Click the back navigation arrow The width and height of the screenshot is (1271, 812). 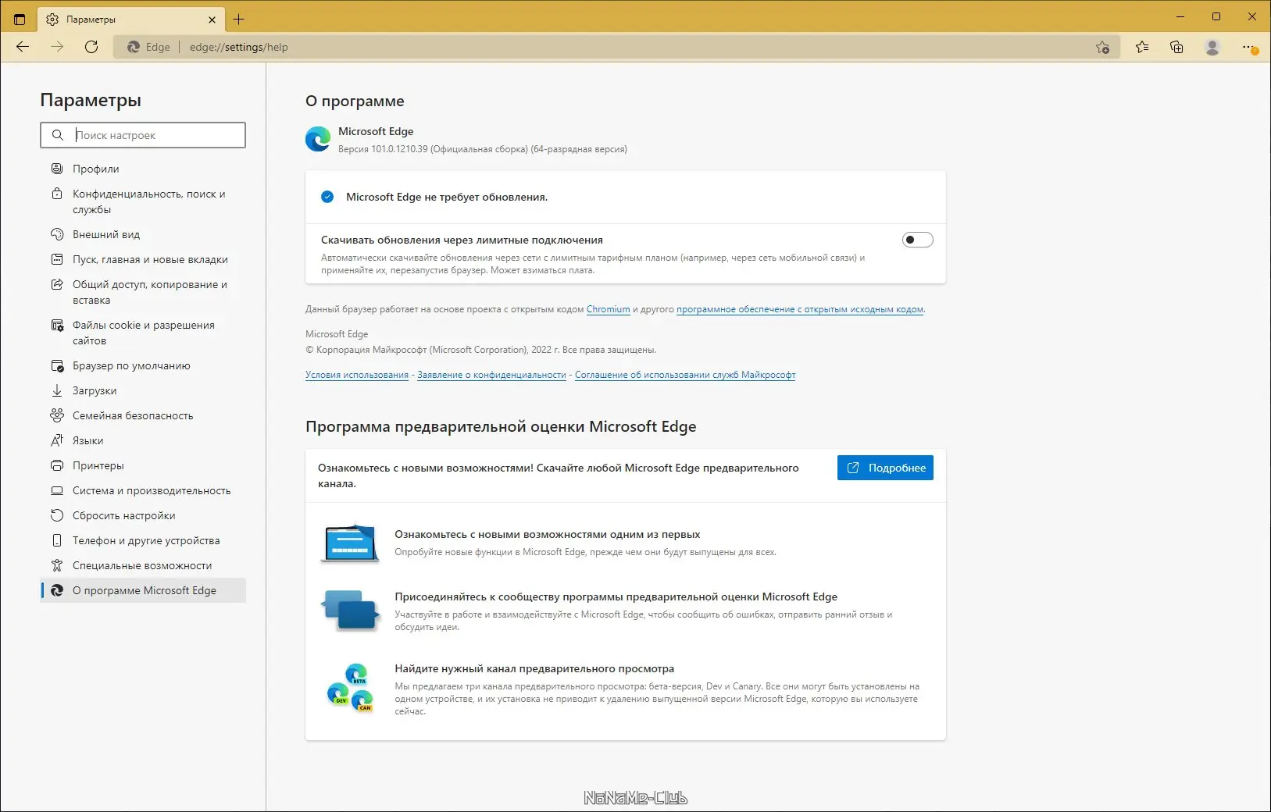(x=23, y=47)
